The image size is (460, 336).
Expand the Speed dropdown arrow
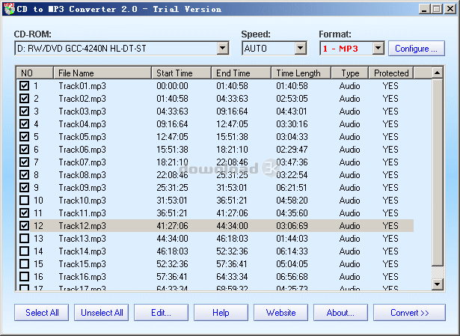301,48
